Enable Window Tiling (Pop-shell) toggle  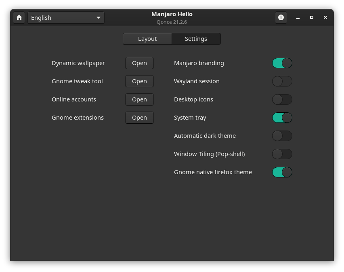282,154
